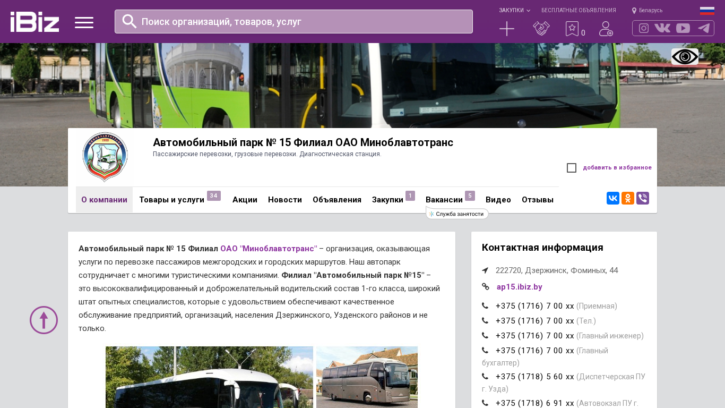This screenshot has height=408, width=725.
Task: Call the Диспетчерская ПУ г. Узда number
Action: coord(535,377)
